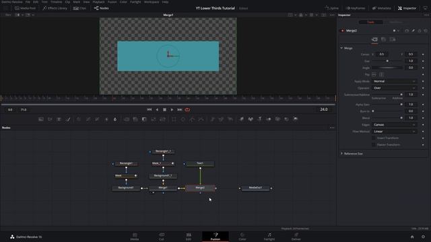The image size is (431, 242).
Task: Add a Text+ node from the toolbar
Action: coord(59,119)
